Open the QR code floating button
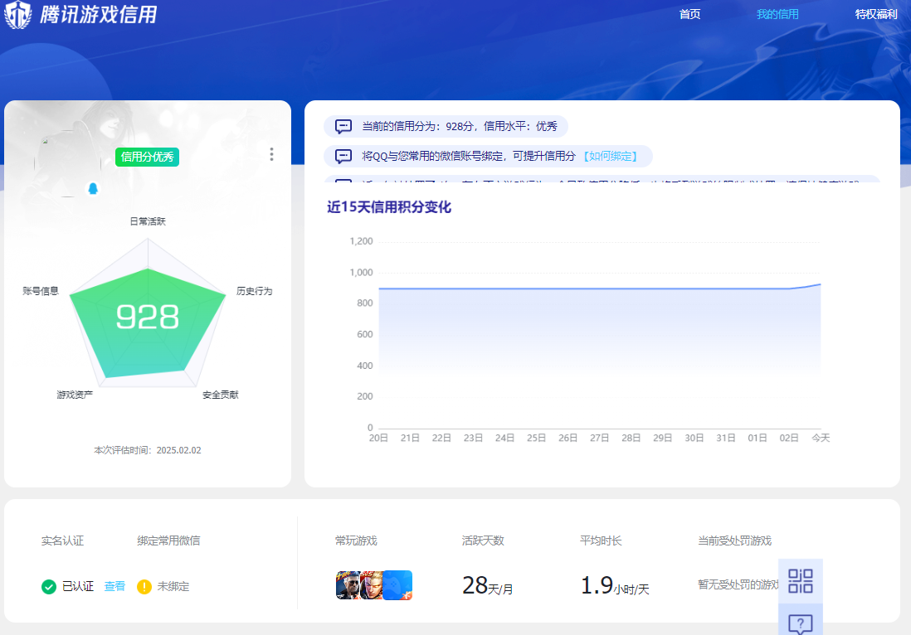Viewport: 911px width, 635px height. [x=800, y=581]
